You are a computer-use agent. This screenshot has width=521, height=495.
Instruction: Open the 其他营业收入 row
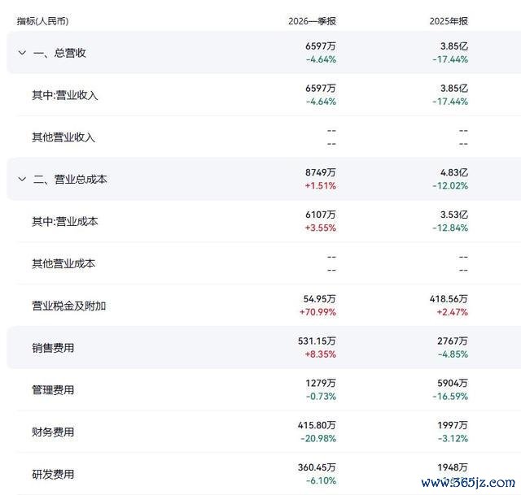[x=264, y=137]
